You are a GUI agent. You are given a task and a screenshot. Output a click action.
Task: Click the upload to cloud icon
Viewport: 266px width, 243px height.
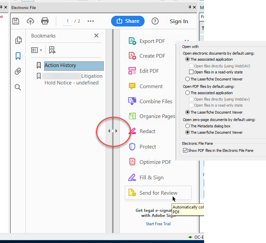tap(30, 21)
